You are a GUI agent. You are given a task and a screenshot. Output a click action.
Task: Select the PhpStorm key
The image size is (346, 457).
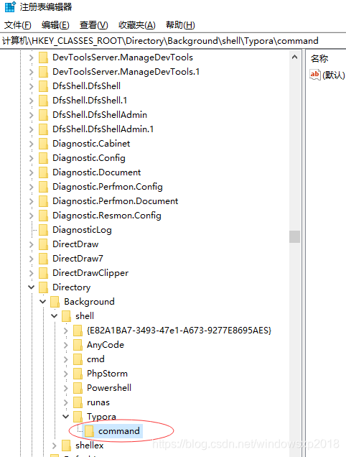point(107,374)
